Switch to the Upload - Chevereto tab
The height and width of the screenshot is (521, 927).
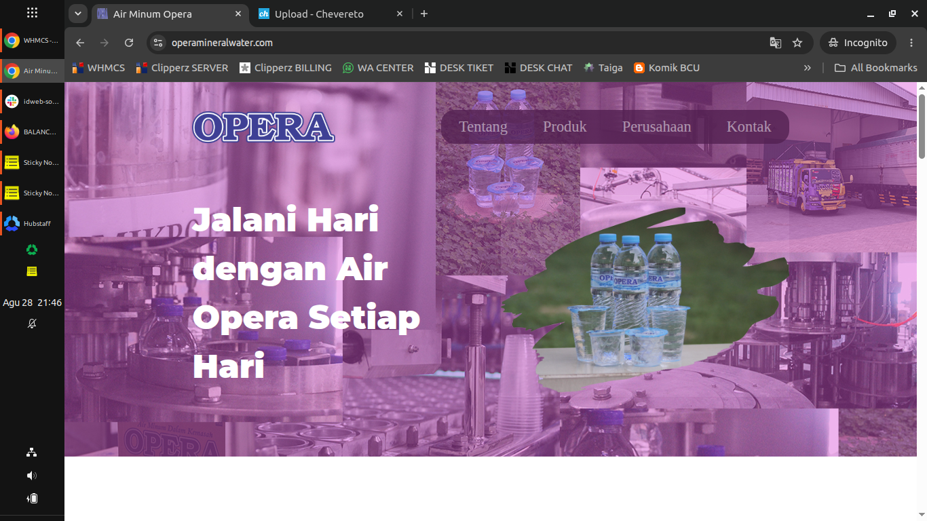tap(331, 14)
